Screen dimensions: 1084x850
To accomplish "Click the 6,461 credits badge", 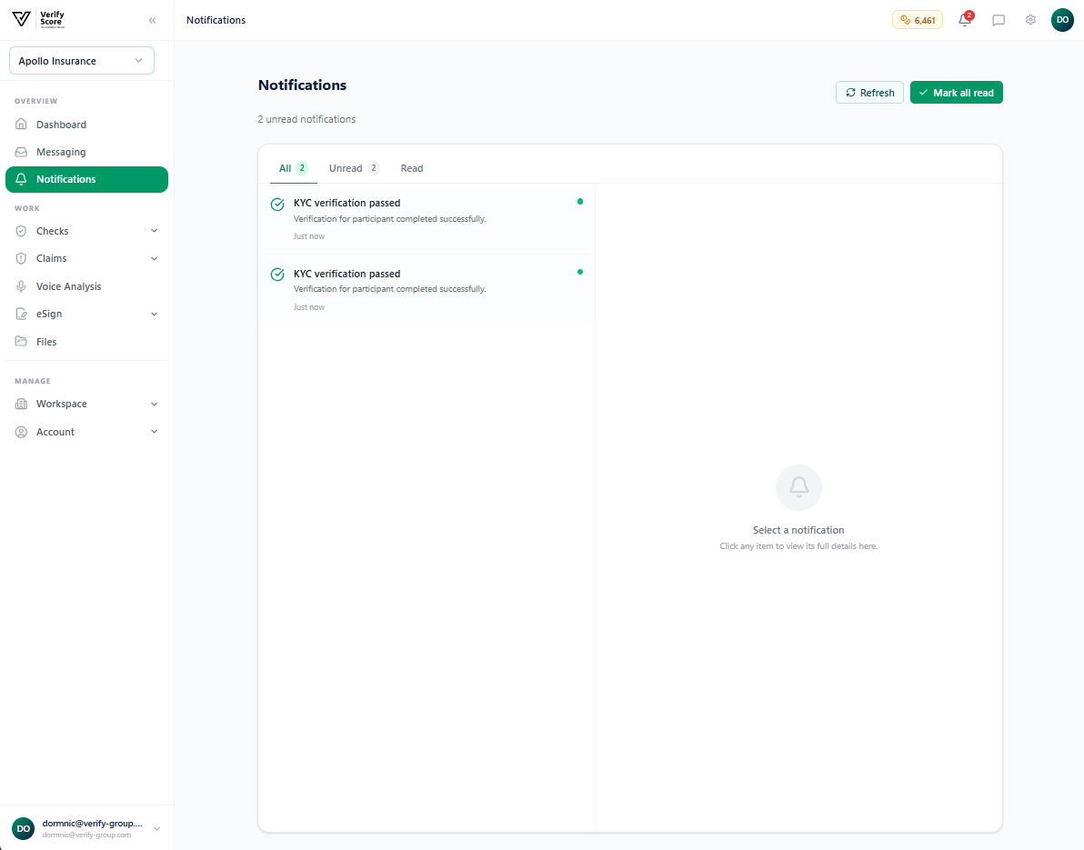I will (918, 20).
